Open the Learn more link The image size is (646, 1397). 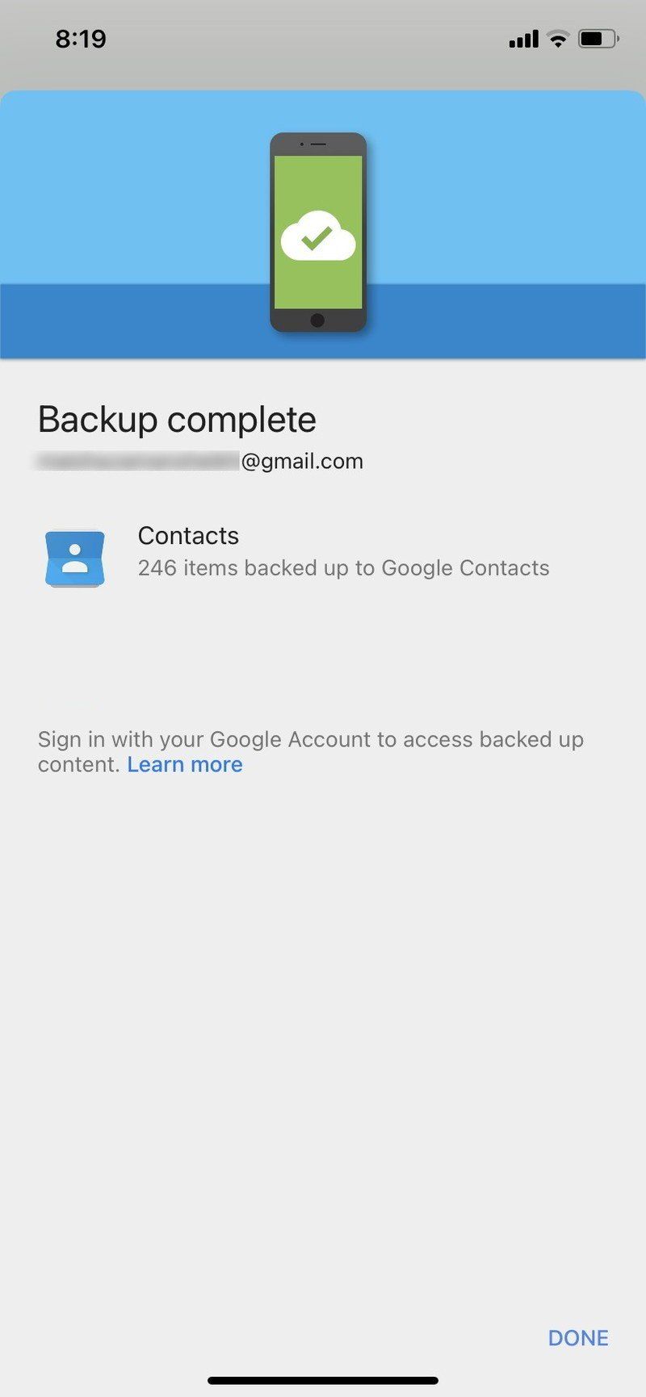tap(185, 764)
